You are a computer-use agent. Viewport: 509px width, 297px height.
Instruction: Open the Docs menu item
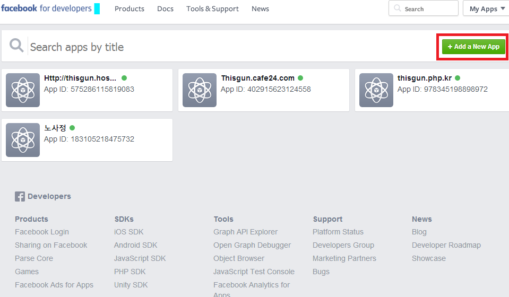165,9
